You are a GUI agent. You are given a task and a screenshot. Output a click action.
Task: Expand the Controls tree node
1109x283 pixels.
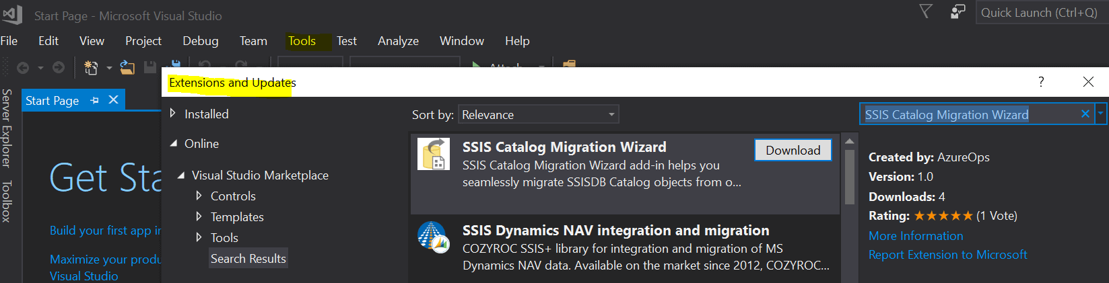[199, 196]
